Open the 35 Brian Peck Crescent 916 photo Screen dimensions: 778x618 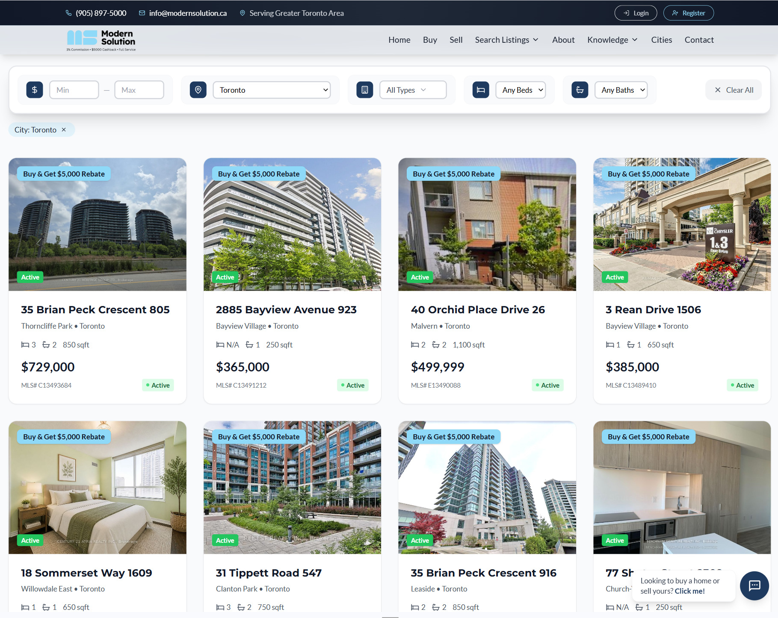(x=487, y=488)
